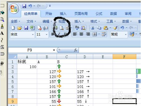Open the 编辑 classic menu
Viewport: 141px width, 106px height.
(47, 21)
